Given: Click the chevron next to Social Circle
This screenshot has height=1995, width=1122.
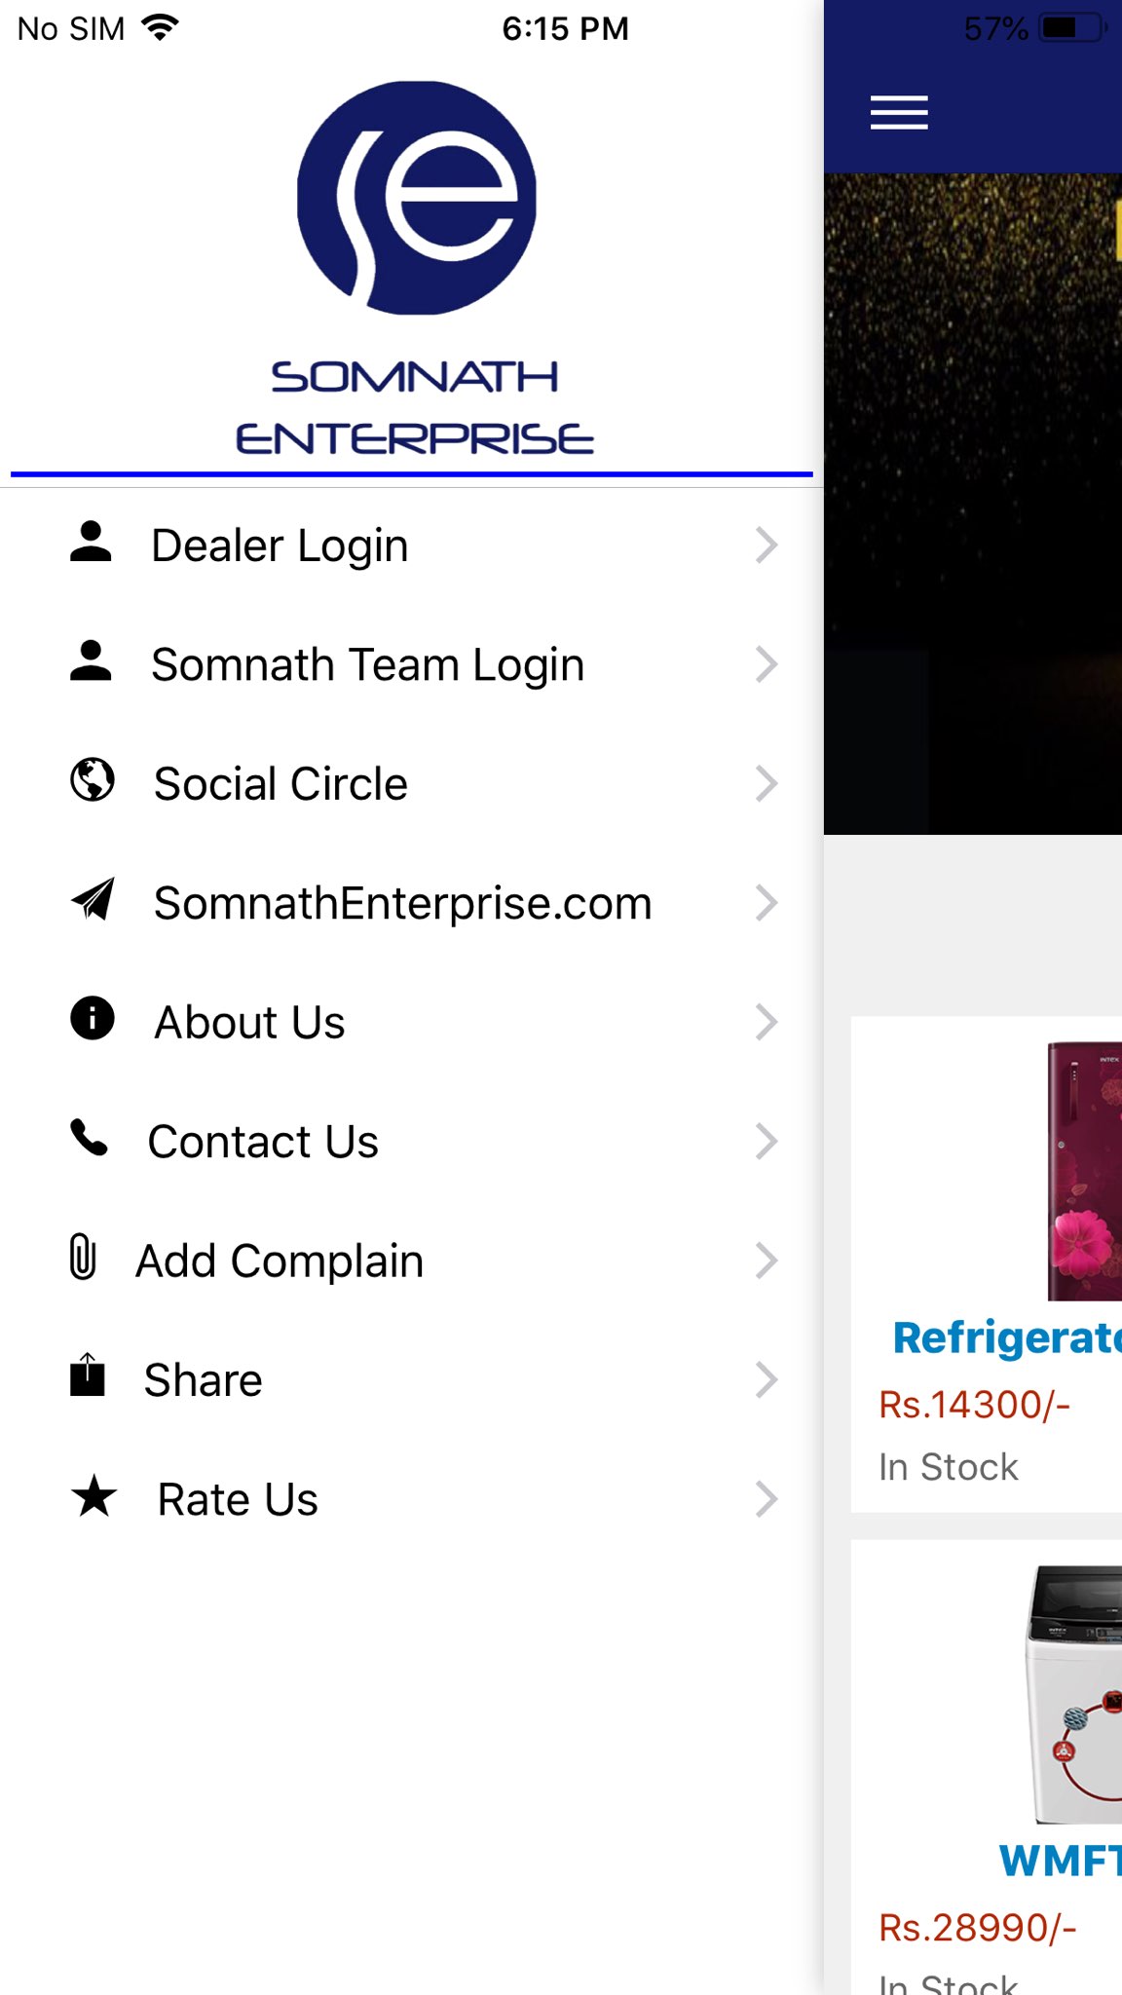Looking at the screenshot, I should tap(767, 783).
